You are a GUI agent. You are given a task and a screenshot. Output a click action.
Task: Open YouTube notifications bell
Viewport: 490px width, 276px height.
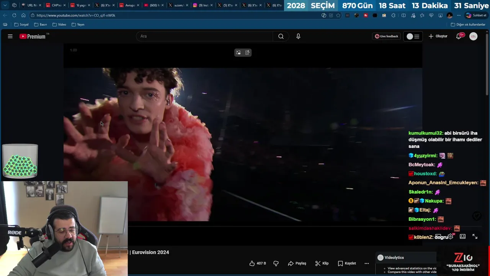coord(459,36)
